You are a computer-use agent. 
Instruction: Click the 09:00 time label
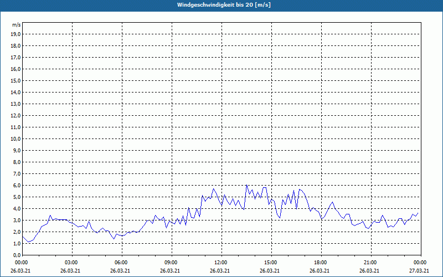(x=172, y=263)
